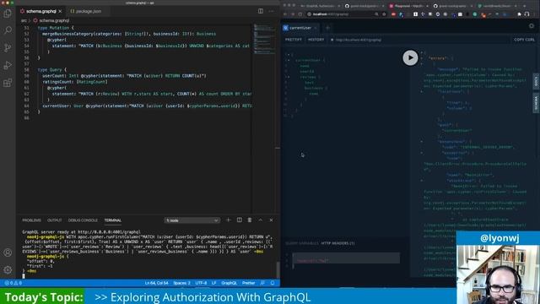This screenshot has height=304, width=540.
Task: Open the browser extensions puzzle icon
Action: [520, 14]
